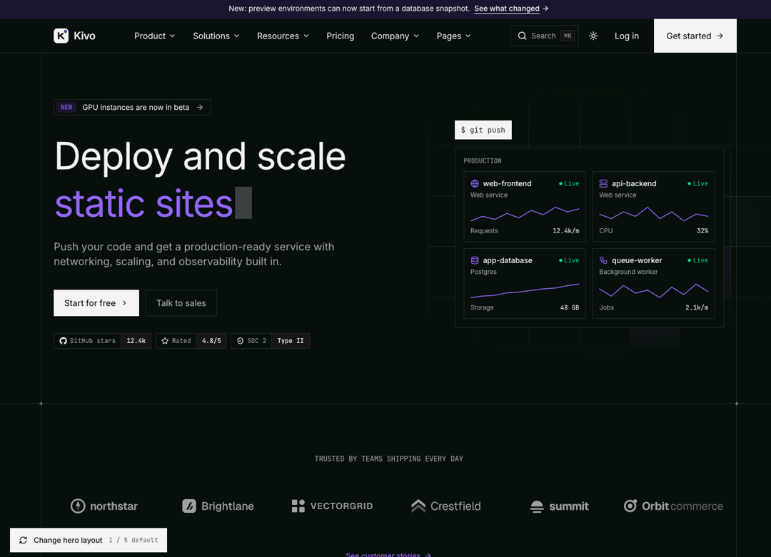Click the arrow in GPU instances announcement
This screenshot has height=557, width=771.
(200, 108)
